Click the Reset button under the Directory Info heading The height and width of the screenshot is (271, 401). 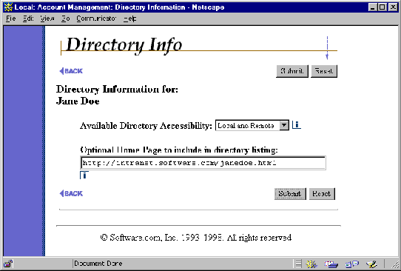(324, 71)
